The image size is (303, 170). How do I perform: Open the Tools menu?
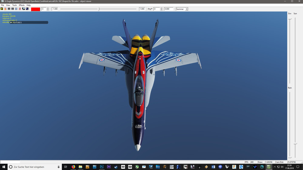pos(15,5)
